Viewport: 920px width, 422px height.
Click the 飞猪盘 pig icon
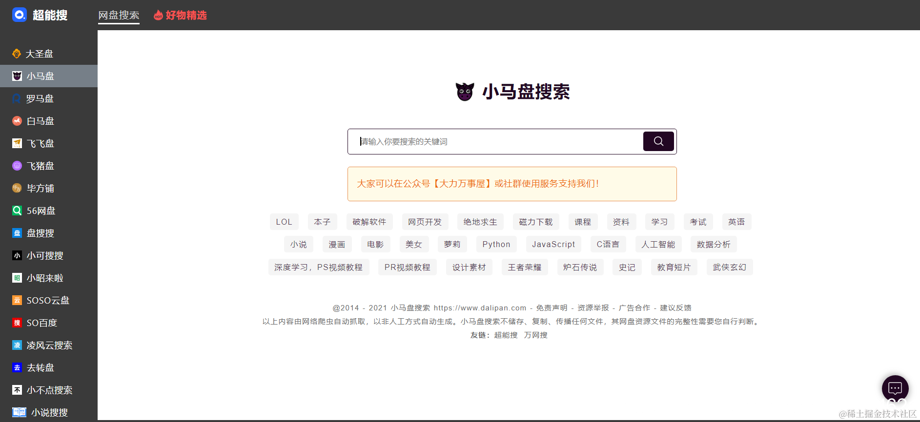[17, 166]
